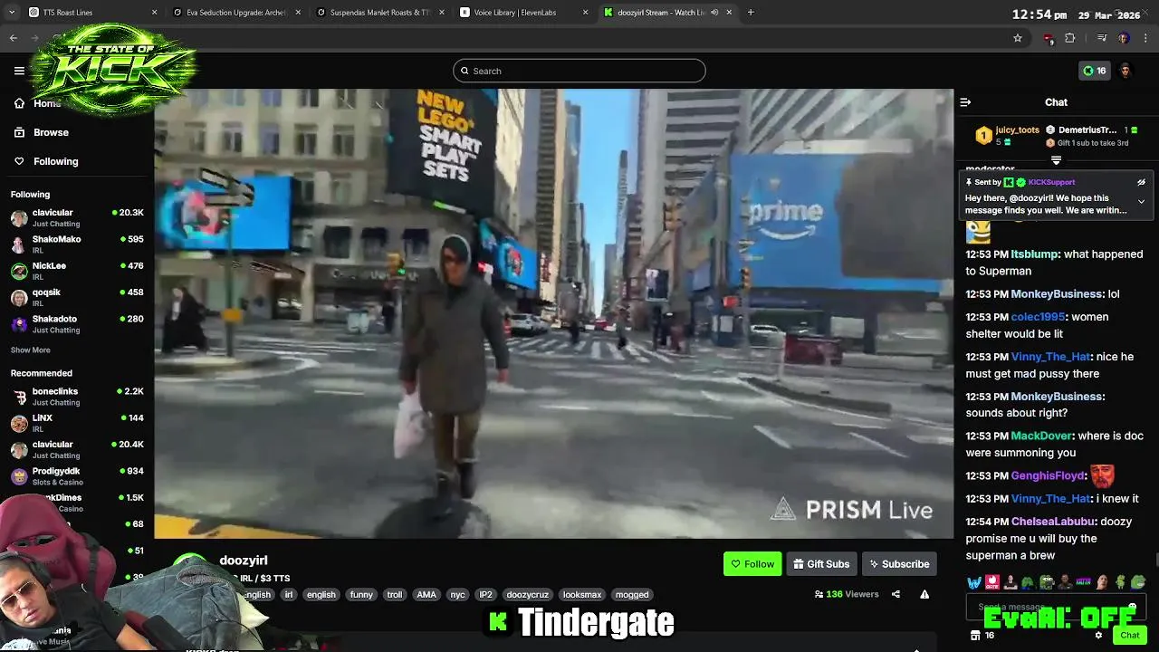The height and width of the screenshot is (652, 1159).
Task: Open the user profile avatar menu
Action: tap(1125, 71)
